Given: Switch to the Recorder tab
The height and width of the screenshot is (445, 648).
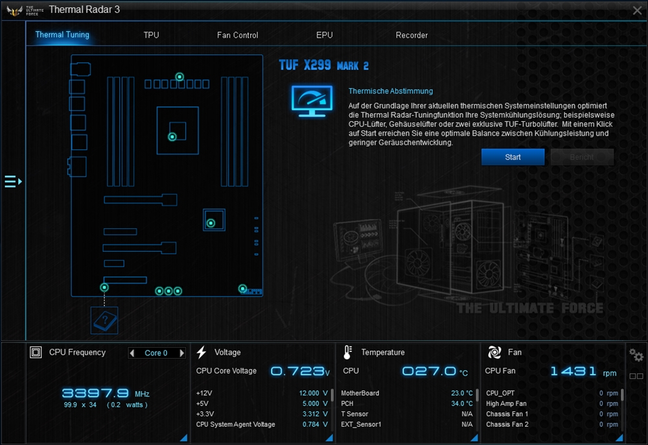Looking at the screenshot, I should pyautogui.click(x=411, y=35).
